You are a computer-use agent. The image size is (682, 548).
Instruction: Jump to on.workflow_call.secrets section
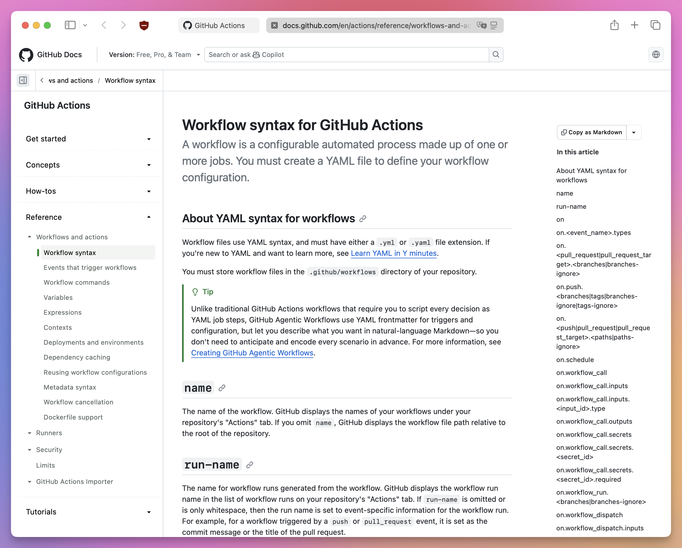click(x=594, y=434)
